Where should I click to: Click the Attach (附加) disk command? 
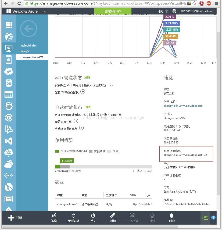[113, 218]
